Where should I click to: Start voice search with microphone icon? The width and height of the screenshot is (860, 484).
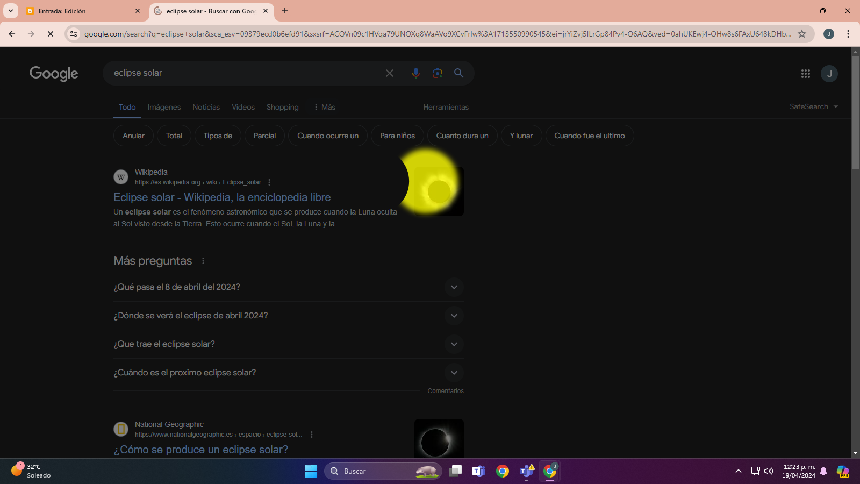415,73
